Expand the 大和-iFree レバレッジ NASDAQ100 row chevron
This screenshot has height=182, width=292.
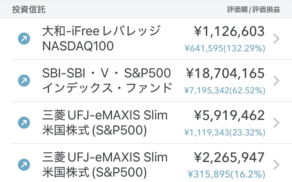point(276,39)
